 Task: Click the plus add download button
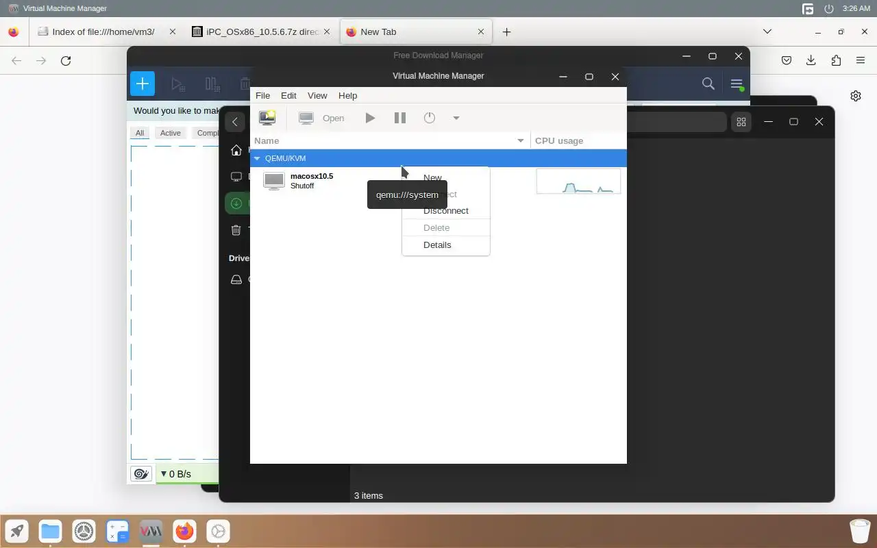(143, 84)
